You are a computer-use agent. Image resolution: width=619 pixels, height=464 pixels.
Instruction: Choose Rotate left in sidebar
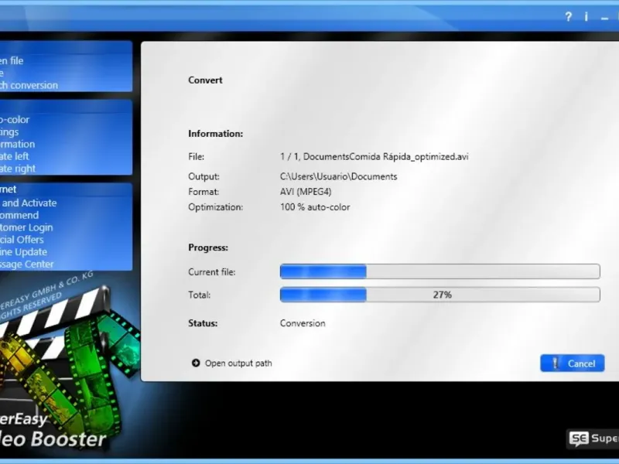coord(14,156)
